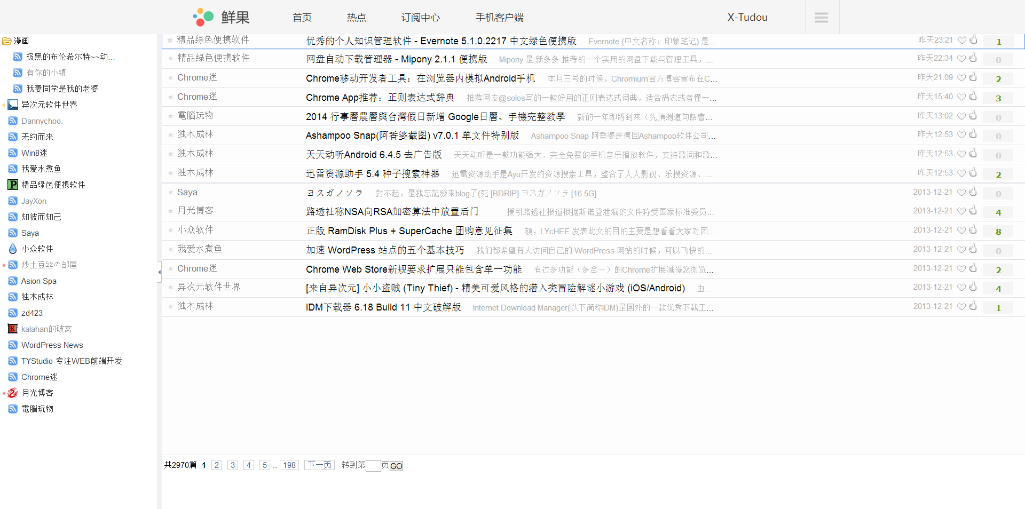Go to the next page with 下一页
The height and width of the screenshot is (509, 1025).
coord(319,465)
